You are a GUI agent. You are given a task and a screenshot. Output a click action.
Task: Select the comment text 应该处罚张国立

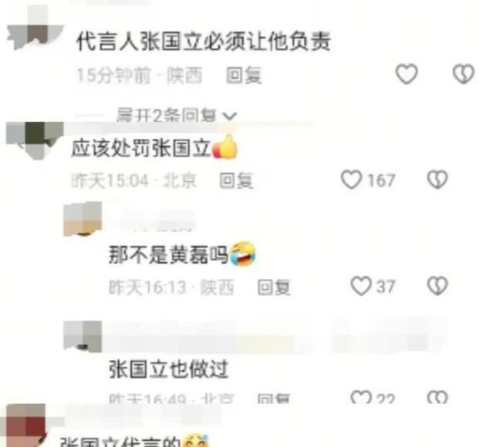(x=141, y=149)
